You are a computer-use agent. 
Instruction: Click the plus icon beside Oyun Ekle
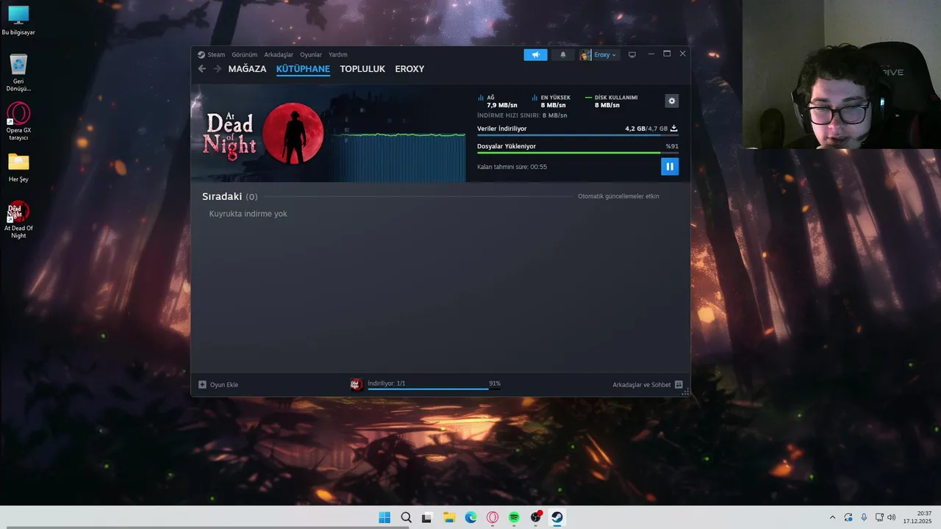click(202, 384)
